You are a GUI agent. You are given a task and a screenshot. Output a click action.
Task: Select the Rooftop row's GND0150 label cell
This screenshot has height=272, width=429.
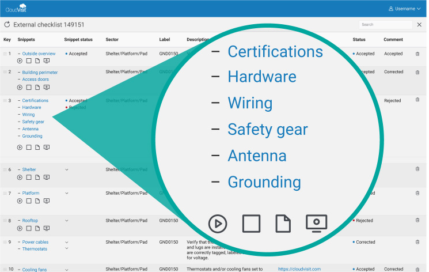pos(169,221)
